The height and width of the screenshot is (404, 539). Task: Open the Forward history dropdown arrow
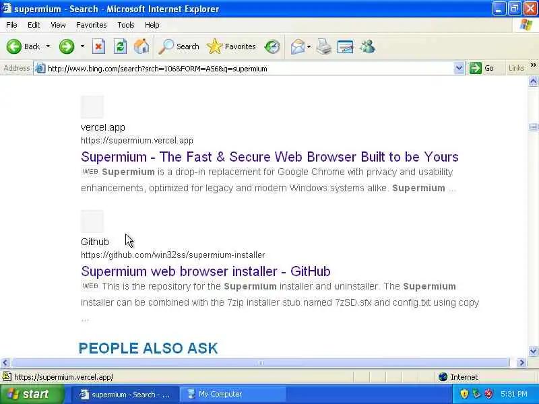point(82,46)
